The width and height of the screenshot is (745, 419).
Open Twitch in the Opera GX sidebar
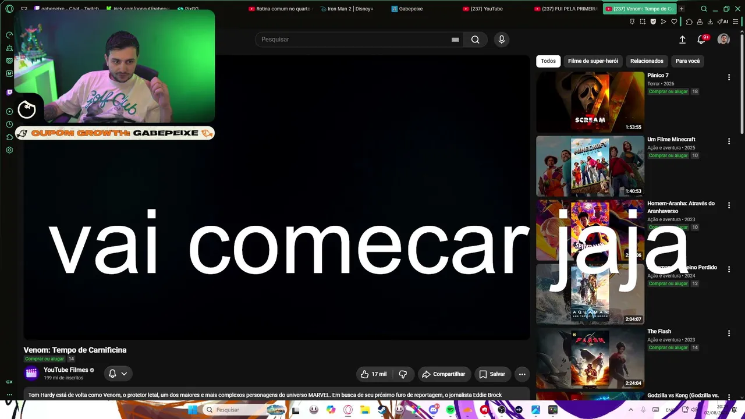tap(9, 92)
